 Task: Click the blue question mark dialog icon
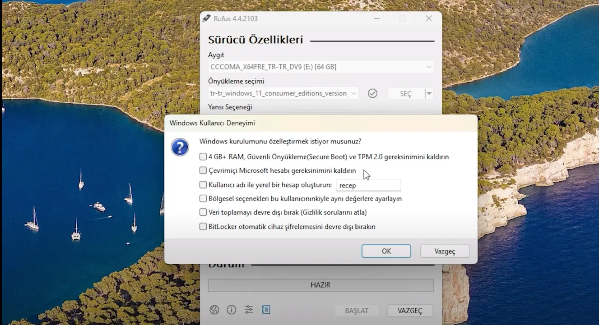[180, 147]
